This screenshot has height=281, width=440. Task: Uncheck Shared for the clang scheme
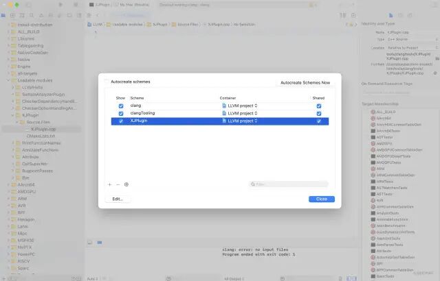pyautogui.click(x=319, y=106)
